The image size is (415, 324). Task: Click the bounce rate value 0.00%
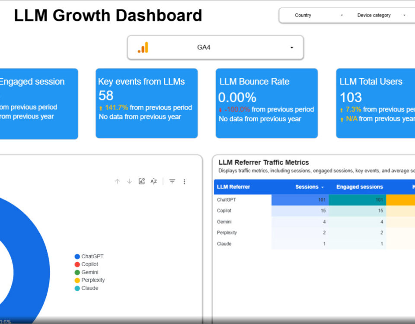237,97
